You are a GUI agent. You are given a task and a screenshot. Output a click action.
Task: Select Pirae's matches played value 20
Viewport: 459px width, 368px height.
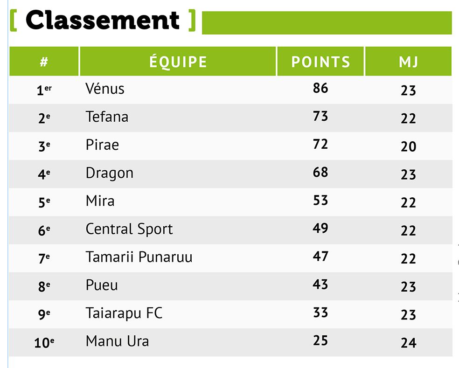[408, 146]
